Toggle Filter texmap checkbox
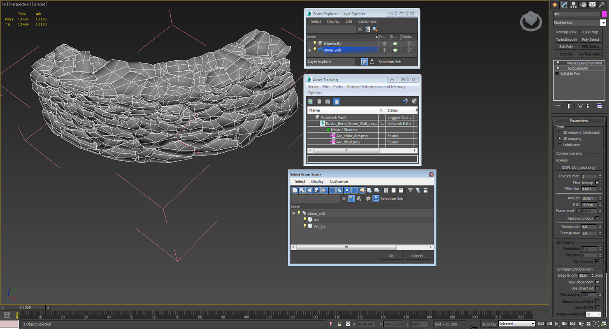This screenshot has height=329, width=609. coord(597,183)
